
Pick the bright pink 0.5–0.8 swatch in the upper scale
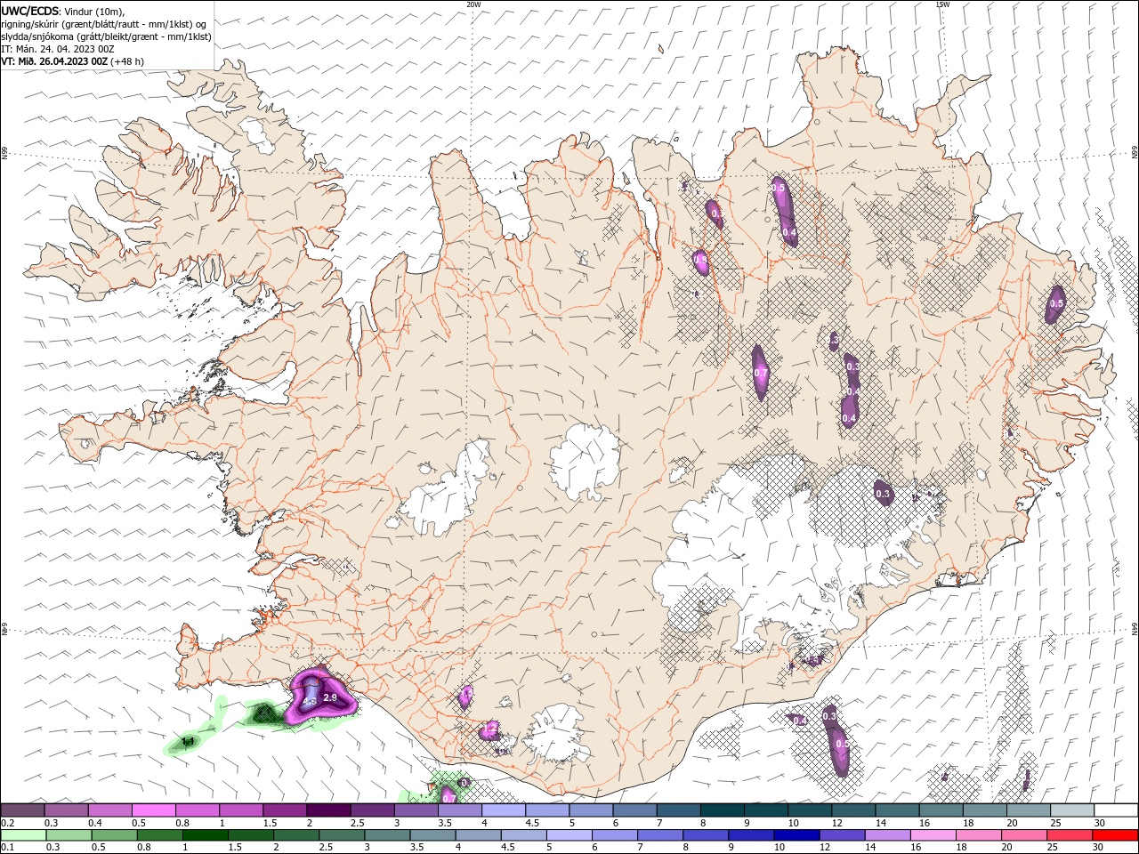pos(153,810)
